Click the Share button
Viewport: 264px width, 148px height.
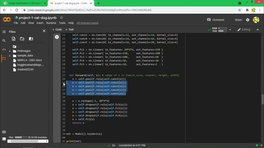(x=238, y=20)
